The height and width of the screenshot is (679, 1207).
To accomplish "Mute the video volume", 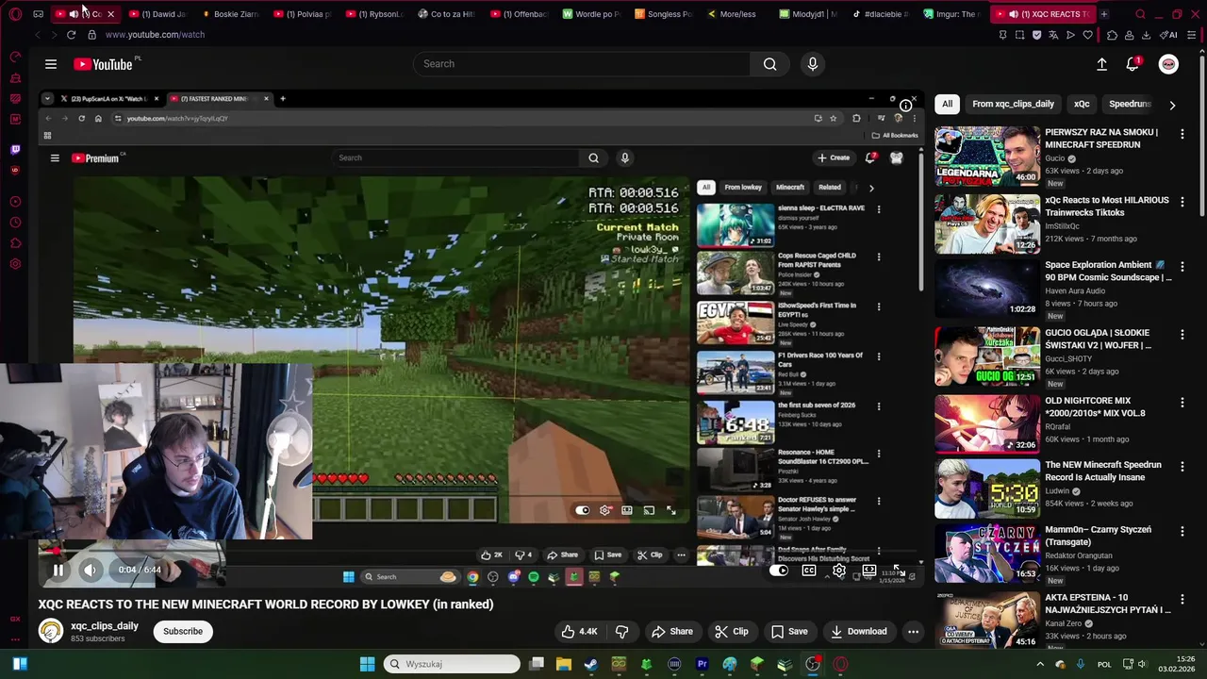I will [90, 570].
